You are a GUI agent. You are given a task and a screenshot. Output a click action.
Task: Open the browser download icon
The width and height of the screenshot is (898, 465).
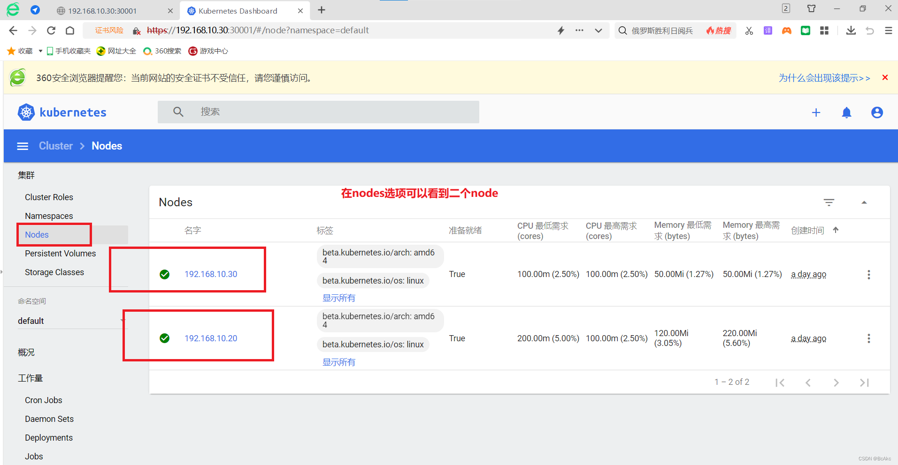tap(851, 30)
